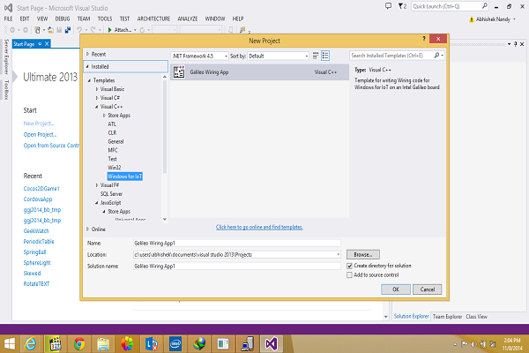This screenshot has width=529, height=353.
Task: Expand the Visual C# tree node
Action: pos(97,98)
